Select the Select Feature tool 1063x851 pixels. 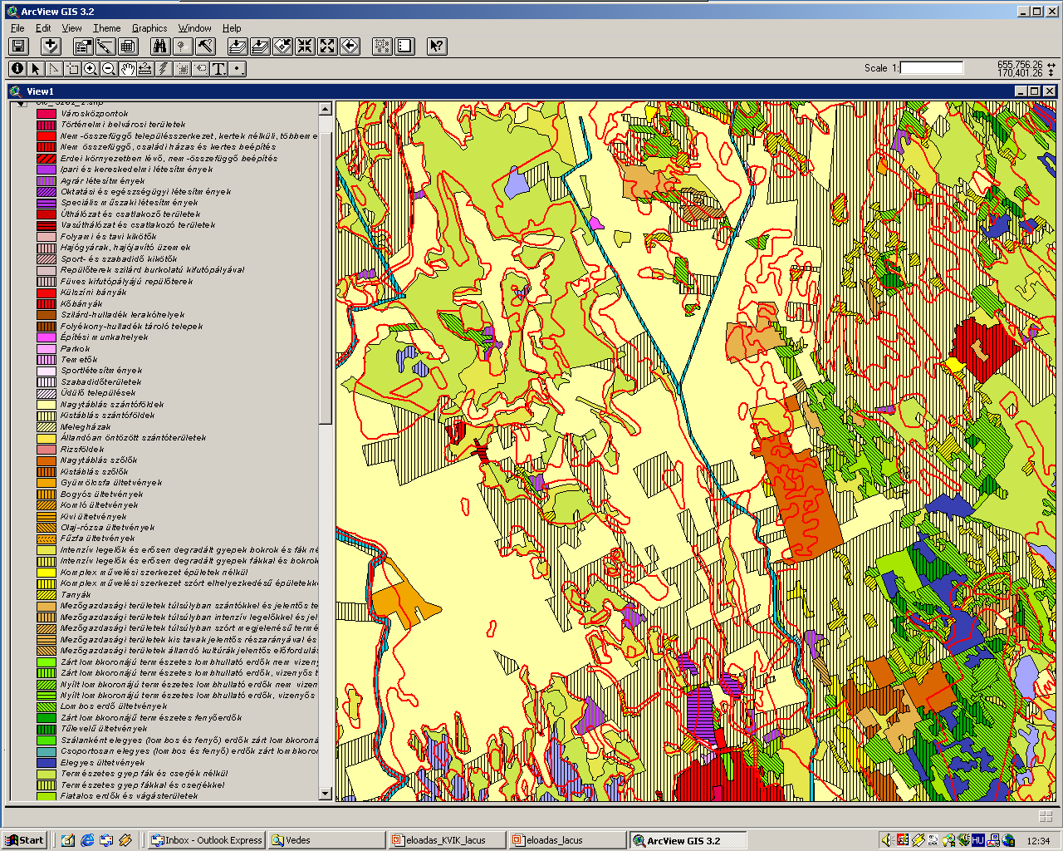(72, 69)
